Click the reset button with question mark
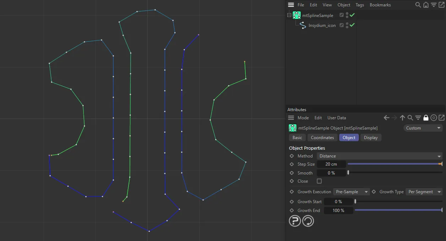446x241 pixels. tap(295, 221)
